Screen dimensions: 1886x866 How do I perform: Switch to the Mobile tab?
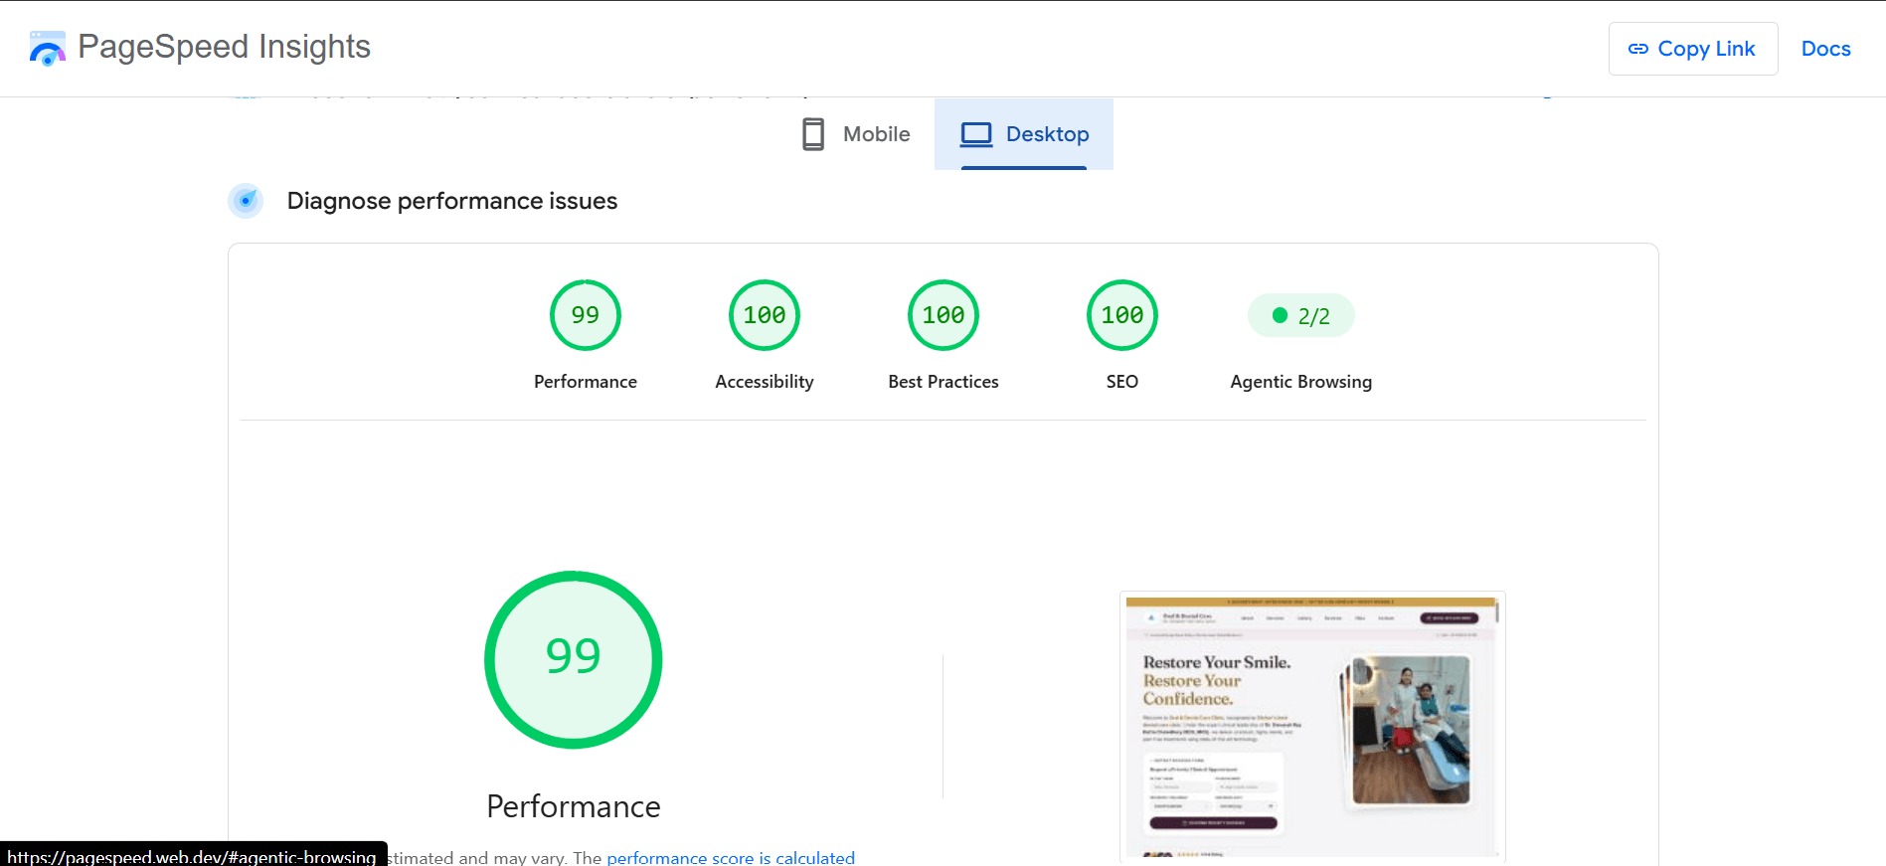(856, 134)
